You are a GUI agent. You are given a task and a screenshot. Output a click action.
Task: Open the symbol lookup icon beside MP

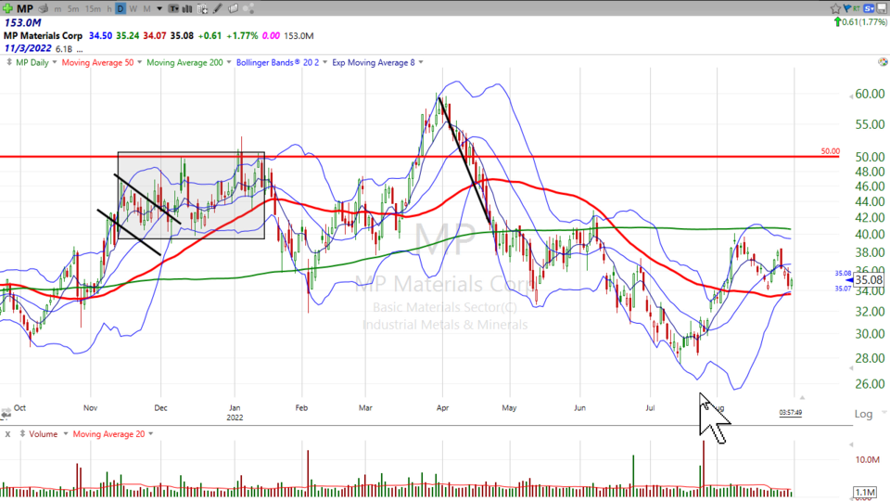click(x=44, y=8)
